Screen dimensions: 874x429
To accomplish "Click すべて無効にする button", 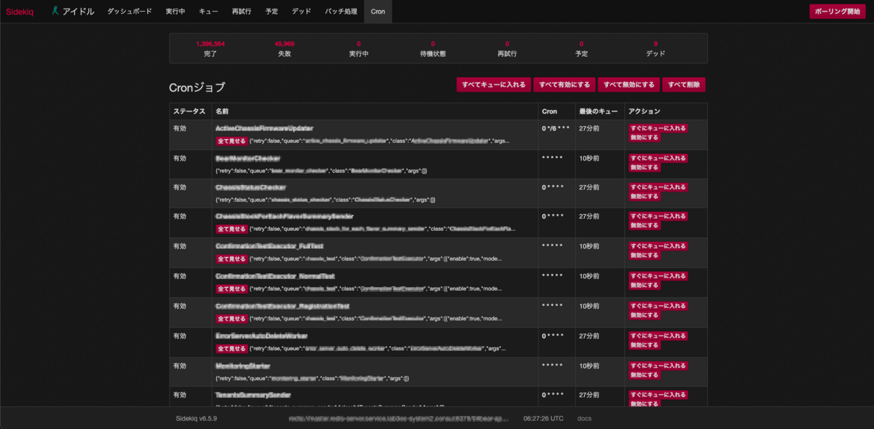I will point(629,84).
